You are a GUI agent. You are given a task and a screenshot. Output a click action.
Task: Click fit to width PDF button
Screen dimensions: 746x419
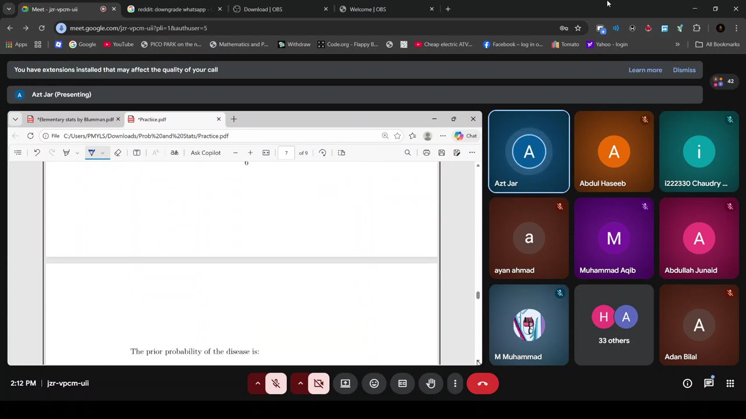click(x=266, y=152)
